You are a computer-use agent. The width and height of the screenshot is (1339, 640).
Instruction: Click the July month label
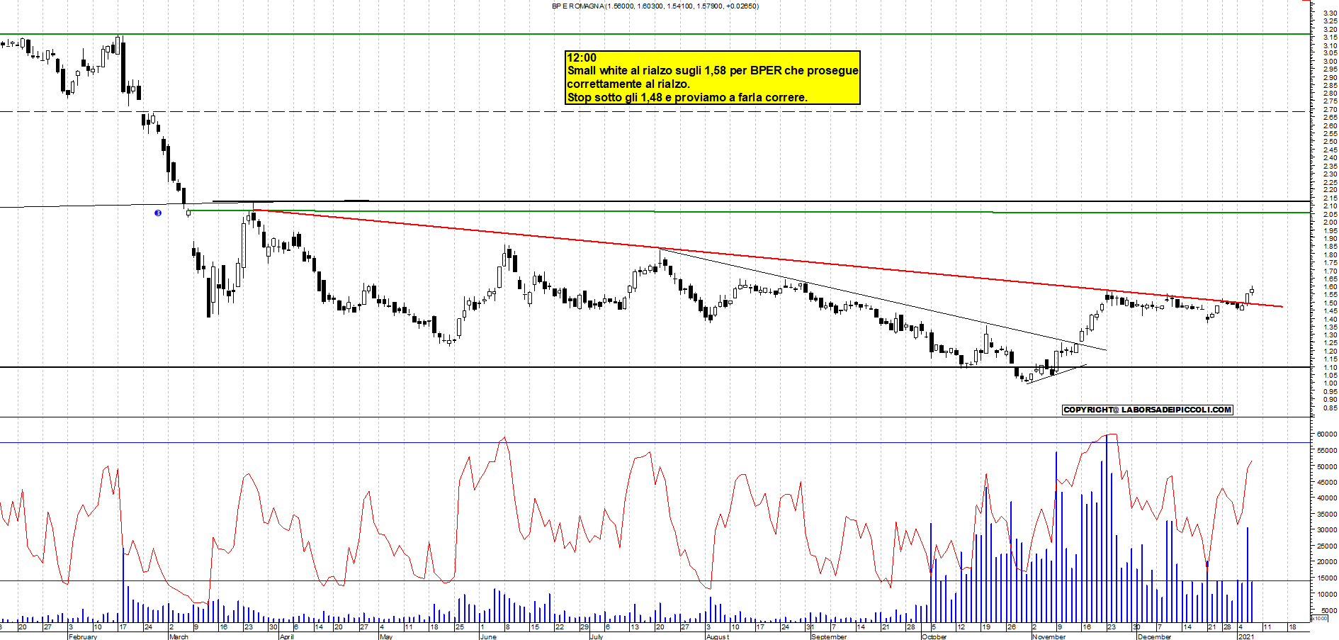pos(597,636)
